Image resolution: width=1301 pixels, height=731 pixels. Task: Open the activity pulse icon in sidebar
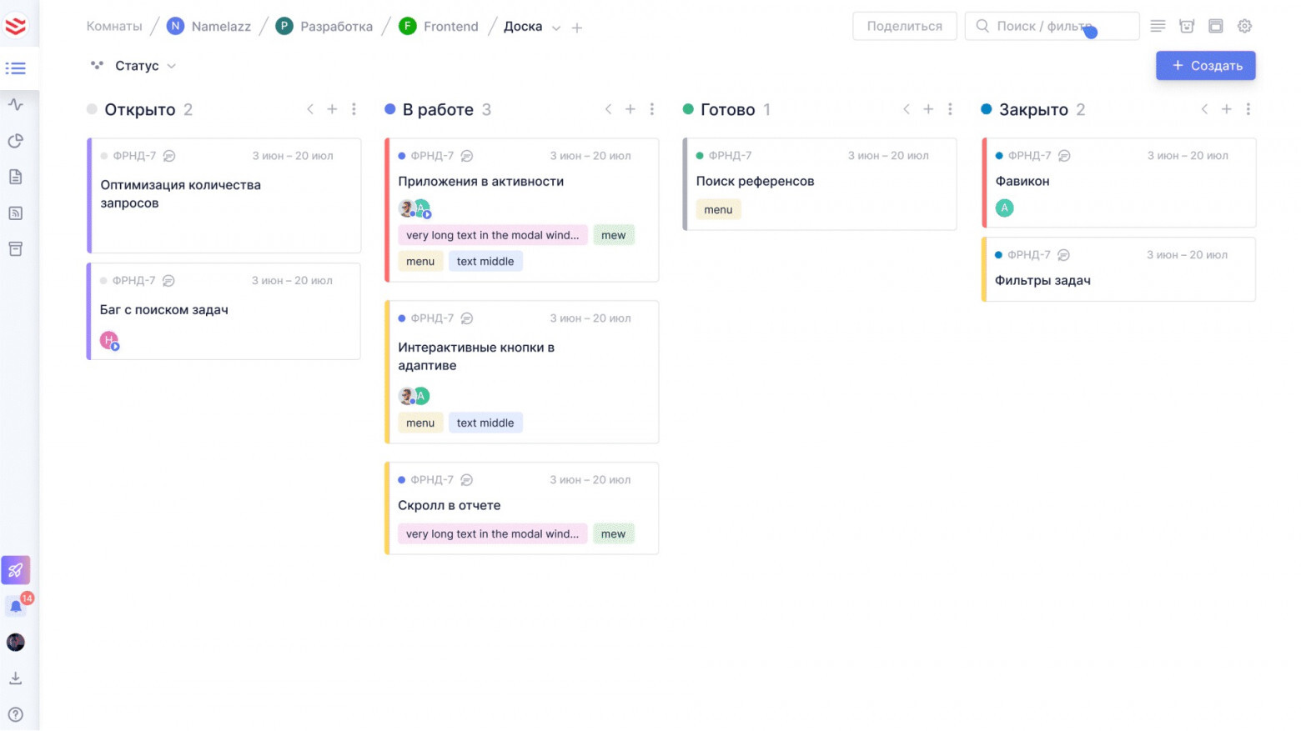click(x=16, y=104)
